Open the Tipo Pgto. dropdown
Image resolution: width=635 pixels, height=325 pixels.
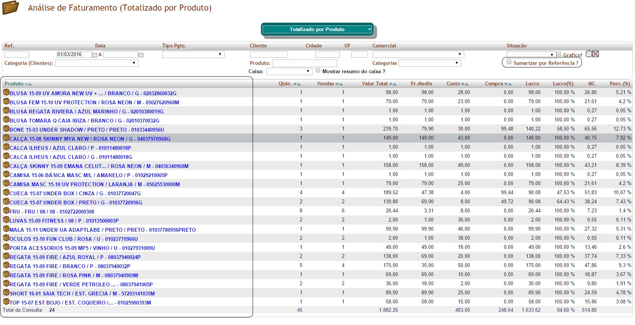click(193, 55)
